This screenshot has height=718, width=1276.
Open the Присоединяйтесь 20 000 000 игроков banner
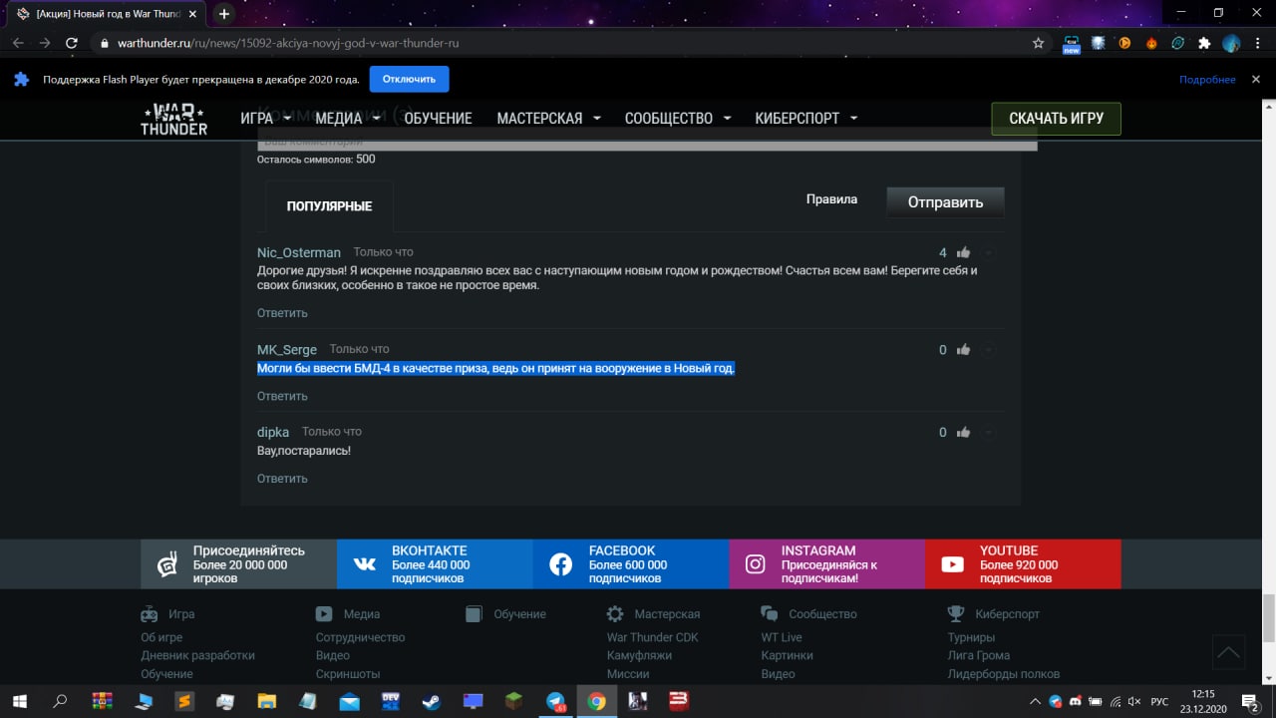point(238,564)
